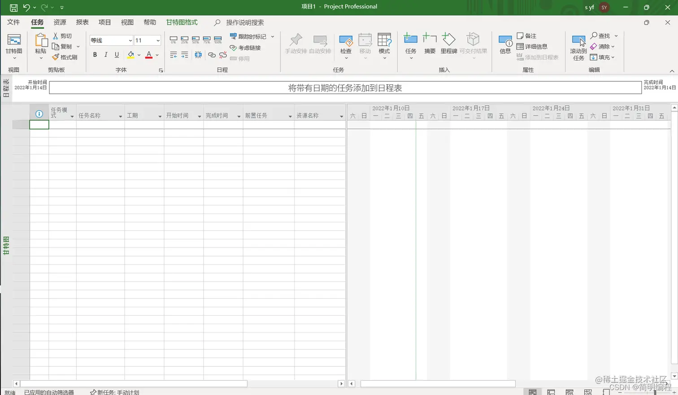Select the first empty task row cell

tap(39, 125)
